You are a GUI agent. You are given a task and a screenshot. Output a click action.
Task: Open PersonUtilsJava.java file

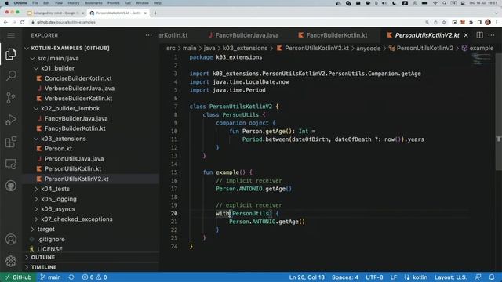tap(74, 159)
